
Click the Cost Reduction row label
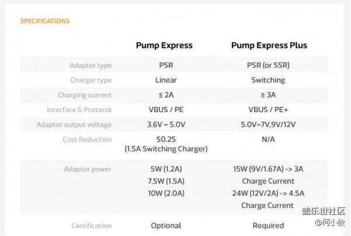87,140
